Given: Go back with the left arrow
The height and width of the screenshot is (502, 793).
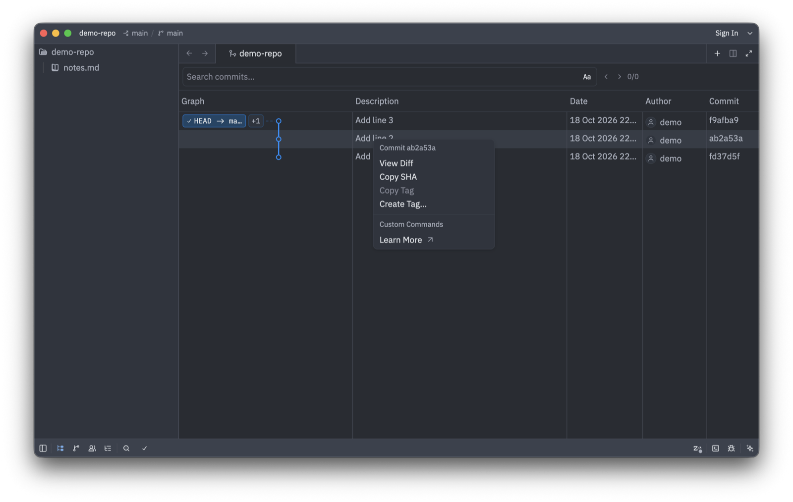Looking at the screenshot, I should [x=189, y=53].
